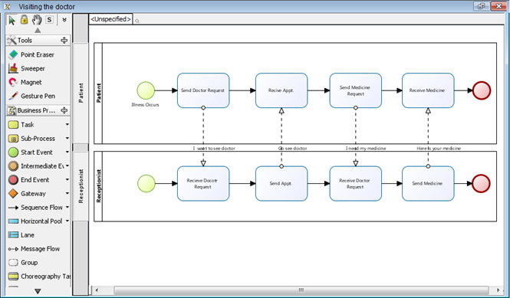The height and width of the screenshot is (298, 510).
Task: Pin the Business Process section icon
Action: [64, 110]
